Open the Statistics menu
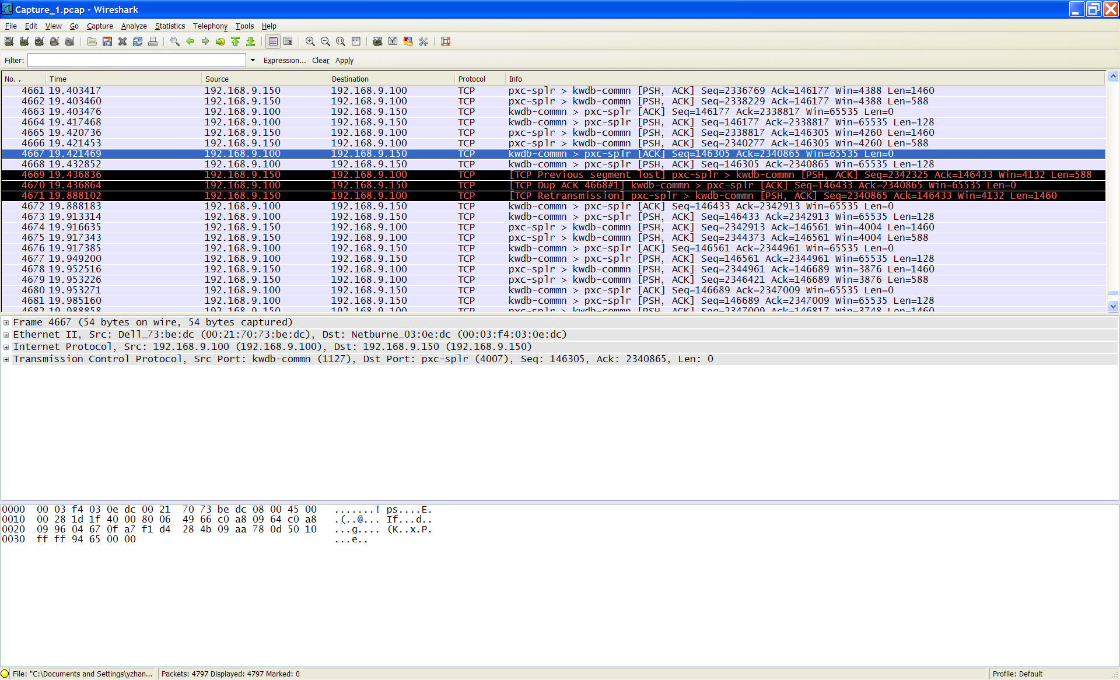 (170, 26)
